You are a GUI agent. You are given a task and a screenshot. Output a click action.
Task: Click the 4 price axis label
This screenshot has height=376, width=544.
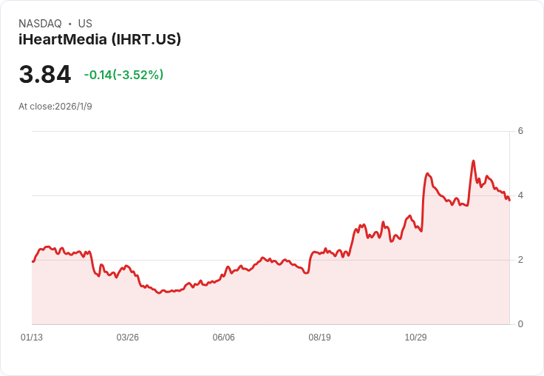tap(520, 195)
